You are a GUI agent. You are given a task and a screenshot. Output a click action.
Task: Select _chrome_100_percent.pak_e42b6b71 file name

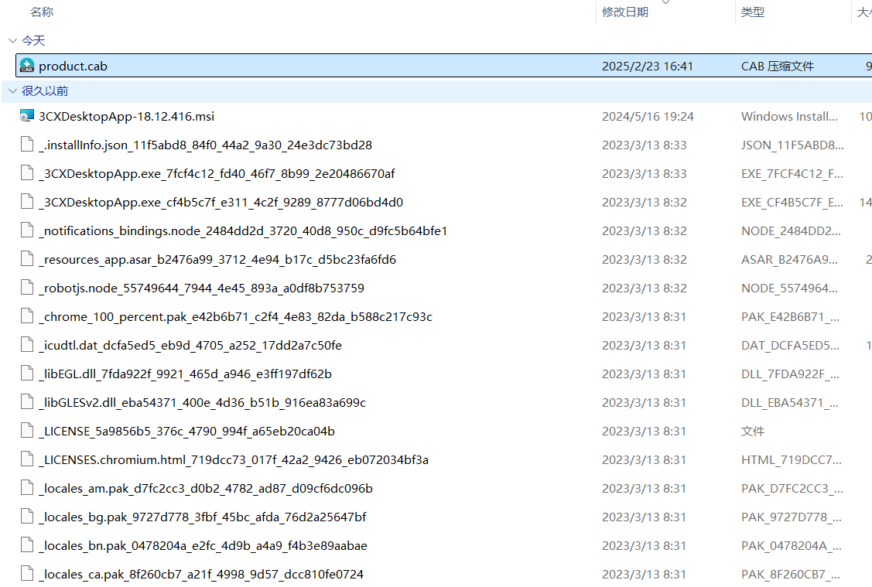click(x=236, y=317)
